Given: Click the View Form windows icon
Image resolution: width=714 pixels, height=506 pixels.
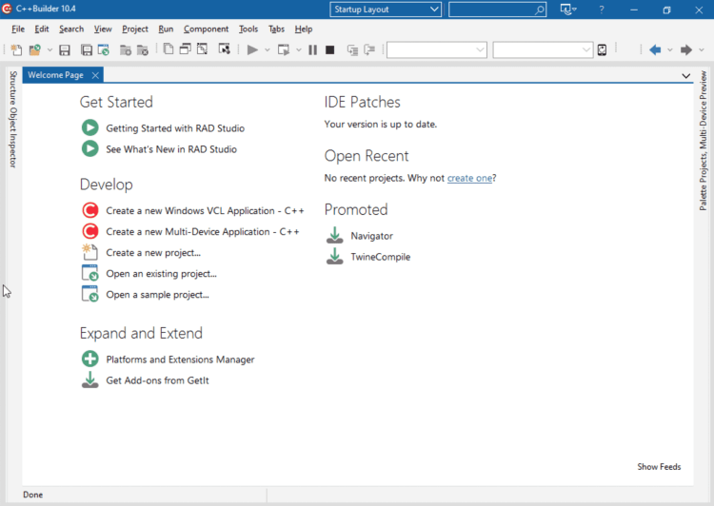Looking at the screenshot, I should click(185, 49).
